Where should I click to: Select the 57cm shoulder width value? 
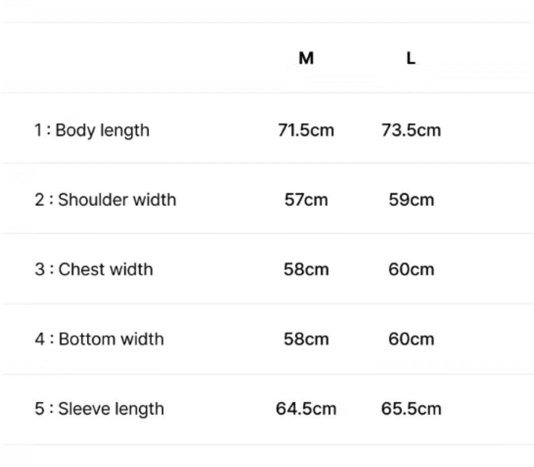(x=306, y=200)
